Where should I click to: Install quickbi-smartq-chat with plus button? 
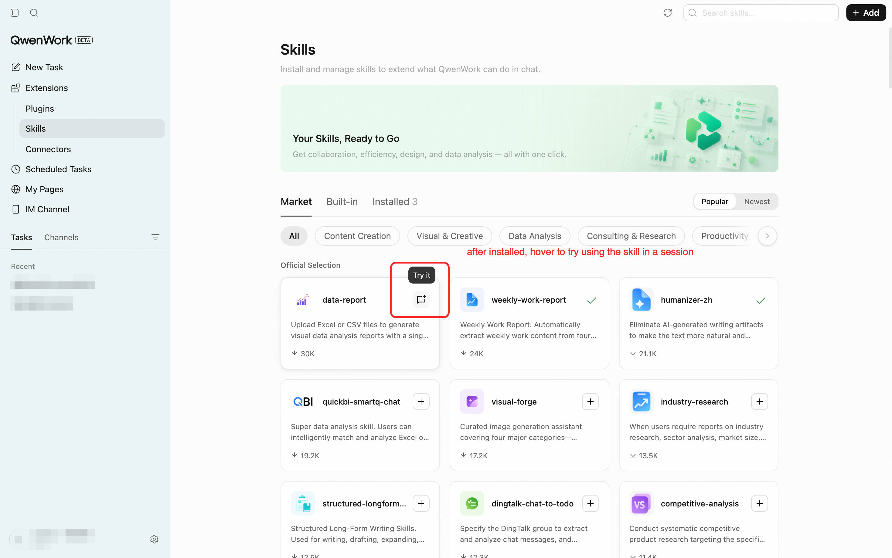[421, 402]
